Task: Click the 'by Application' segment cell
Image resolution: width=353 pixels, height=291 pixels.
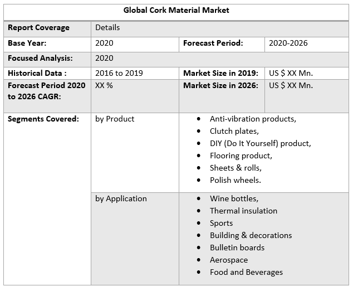Action: point(121,198)
